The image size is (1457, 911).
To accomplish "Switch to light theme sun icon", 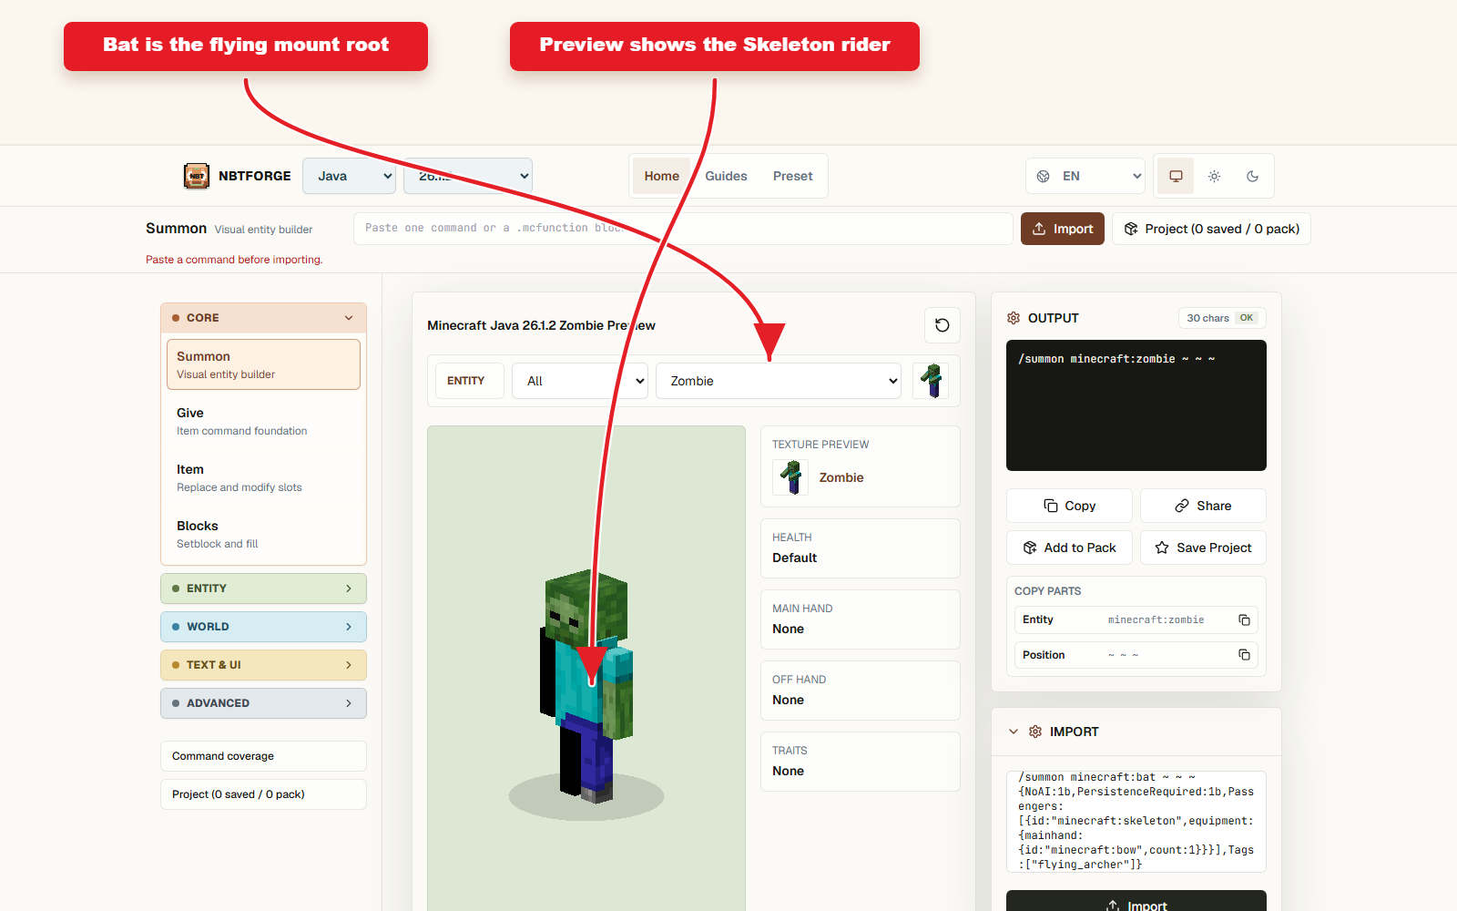I will 1214,176.
